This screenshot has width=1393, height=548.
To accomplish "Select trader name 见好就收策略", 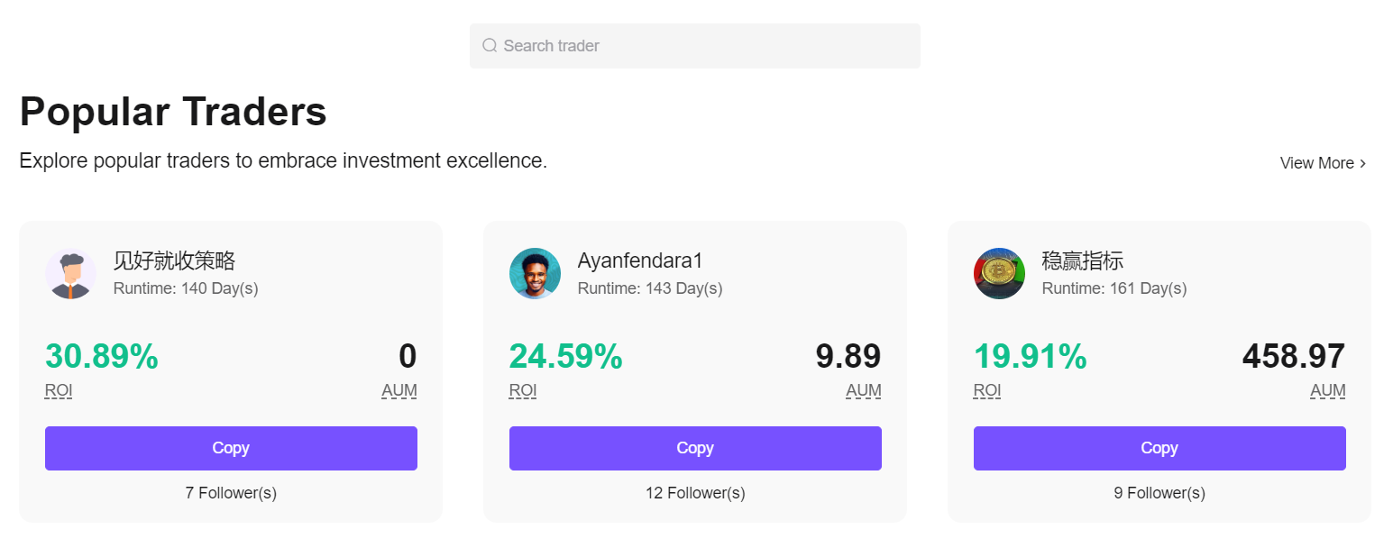I will [x=176, y=260].
